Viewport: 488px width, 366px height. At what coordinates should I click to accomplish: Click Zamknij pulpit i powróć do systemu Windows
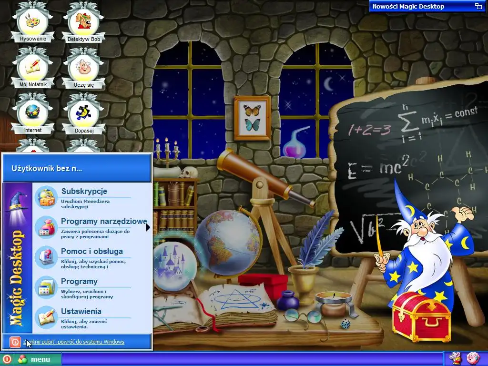click(x=74, y=342)
